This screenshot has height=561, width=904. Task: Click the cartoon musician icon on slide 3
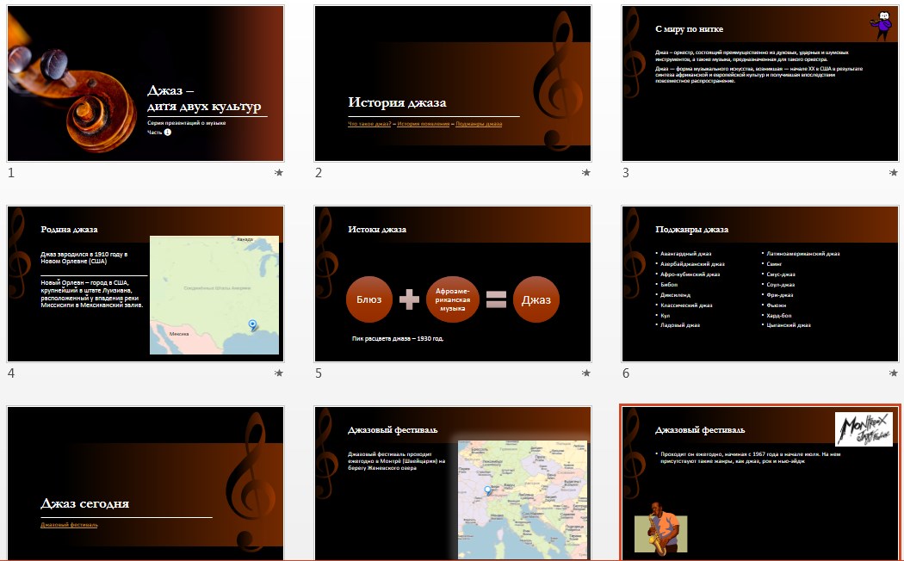point(882,27)
